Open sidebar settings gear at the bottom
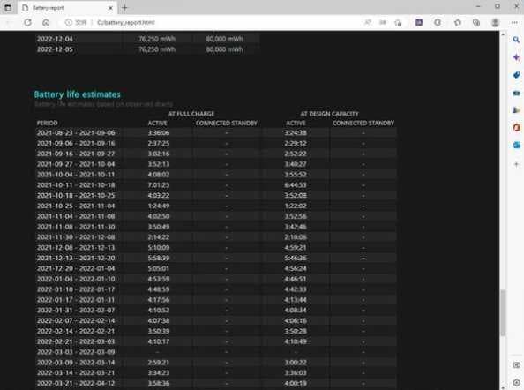The image size is (524, 390). [x=516, y=383]
